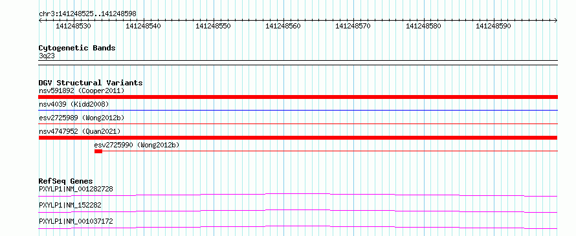Click ruler position 141248550

point(213,26)
